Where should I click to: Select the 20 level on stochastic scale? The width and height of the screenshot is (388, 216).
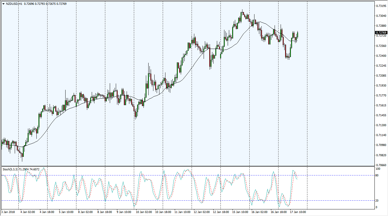click(x=377, y=201)
